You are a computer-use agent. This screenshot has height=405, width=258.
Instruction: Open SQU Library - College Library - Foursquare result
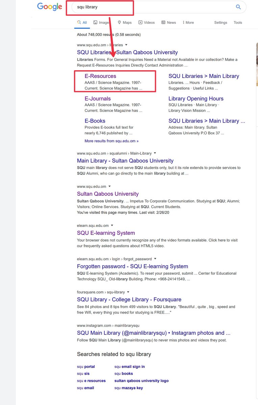pos(129,299)
